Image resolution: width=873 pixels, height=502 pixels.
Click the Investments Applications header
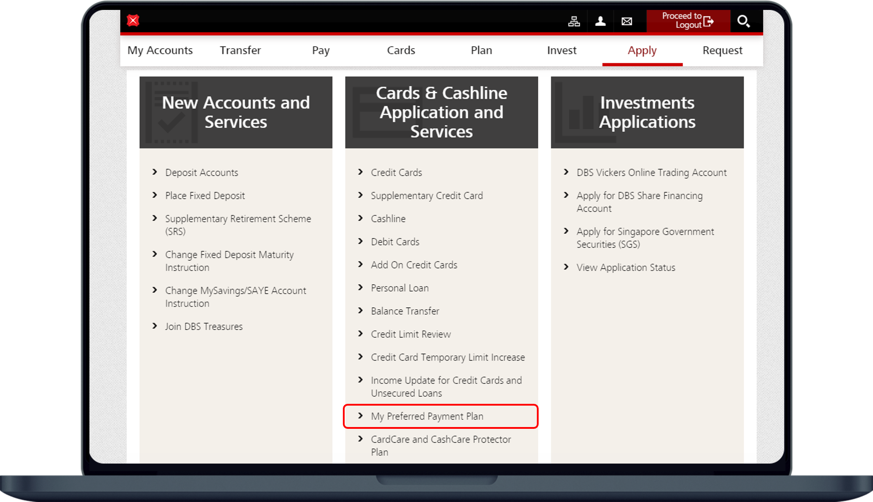click(647, 112)
